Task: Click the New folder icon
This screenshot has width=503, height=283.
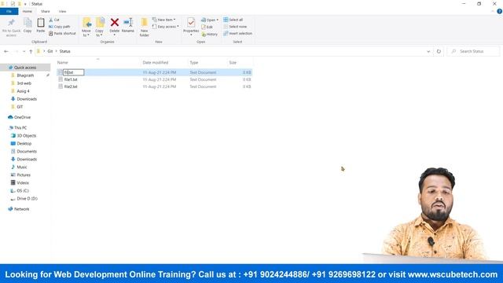Action: tap(145, 23)
